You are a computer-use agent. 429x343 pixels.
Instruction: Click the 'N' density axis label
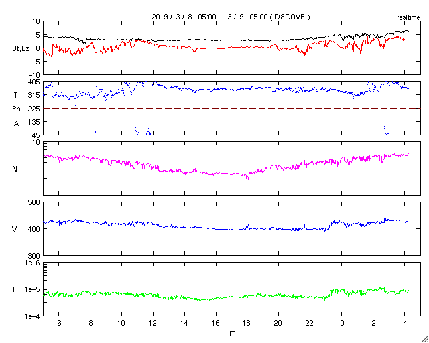(15, 169)
